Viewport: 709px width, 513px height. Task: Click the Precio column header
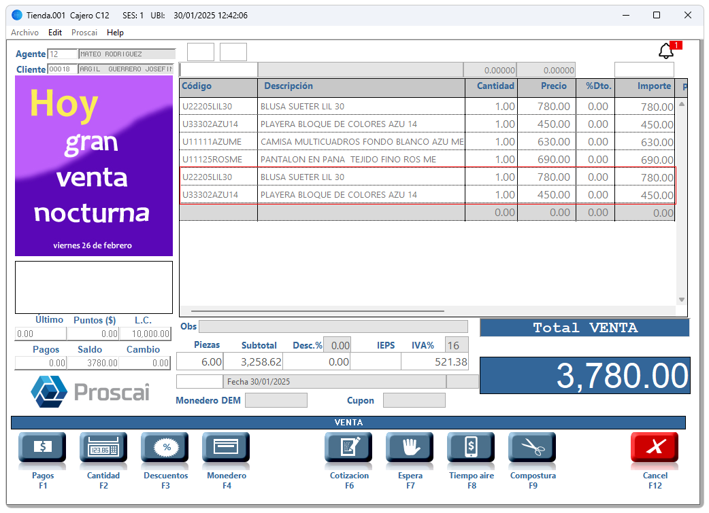(x=547, y=87)
